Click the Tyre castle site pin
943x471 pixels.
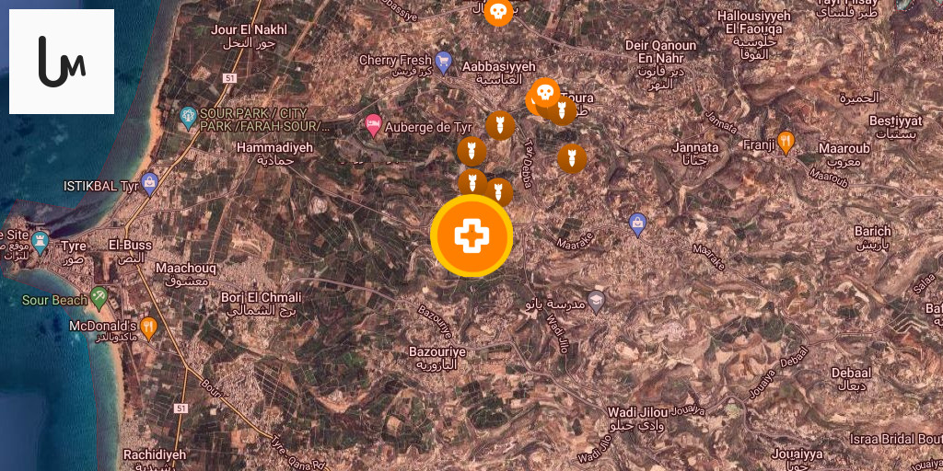(x=40, y=243)
